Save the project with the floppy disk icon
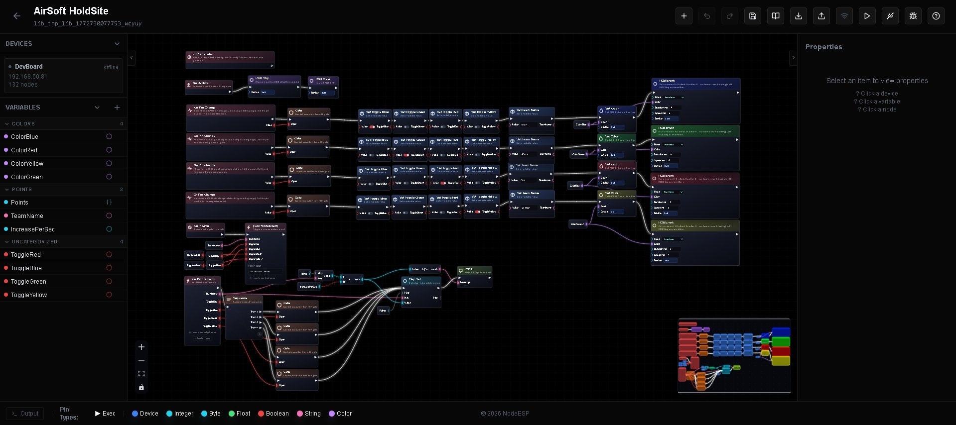The height and width of the screenshot is (425, 956). (x=753, y=16)
